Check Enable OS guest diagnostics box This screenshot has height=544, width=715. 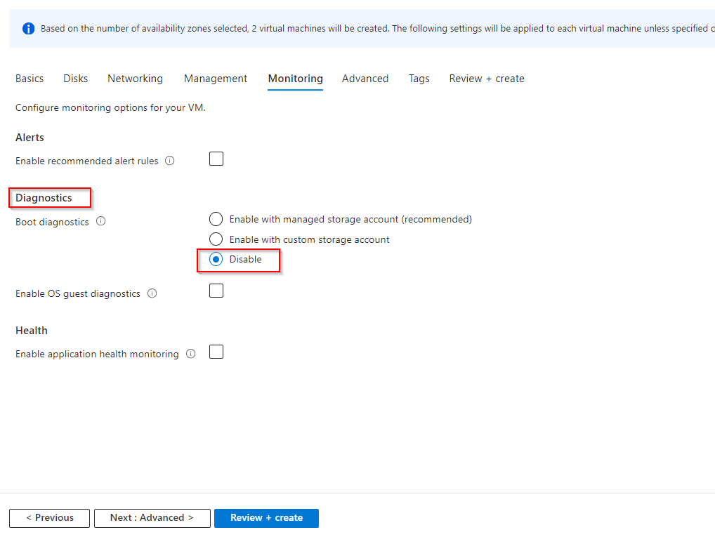point(216,291)
